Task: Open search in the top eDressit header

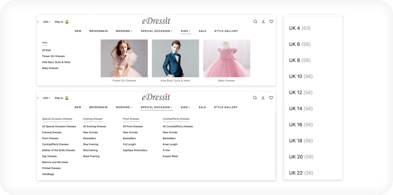Action: tap(255, 22)
